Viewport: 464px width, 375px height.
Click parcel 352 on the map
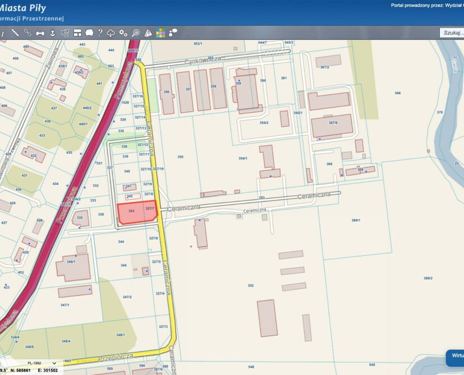tap(250, 286)
